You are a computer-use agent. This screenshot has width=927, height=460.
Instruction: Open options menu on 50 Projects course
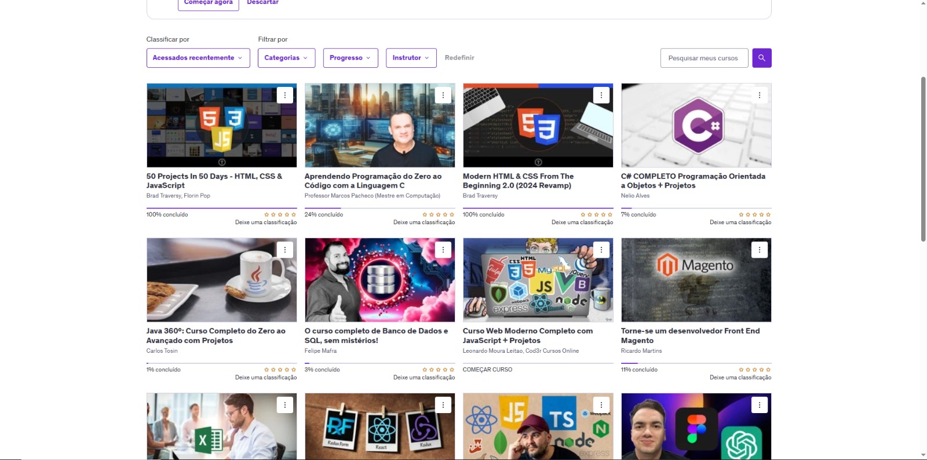coord(284,95)
